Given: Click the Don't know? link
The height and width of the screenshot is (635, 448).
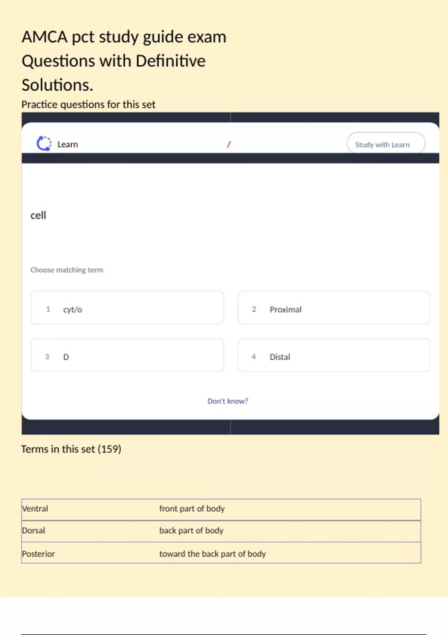Looking at the screenshot, I should coord(228,401).
